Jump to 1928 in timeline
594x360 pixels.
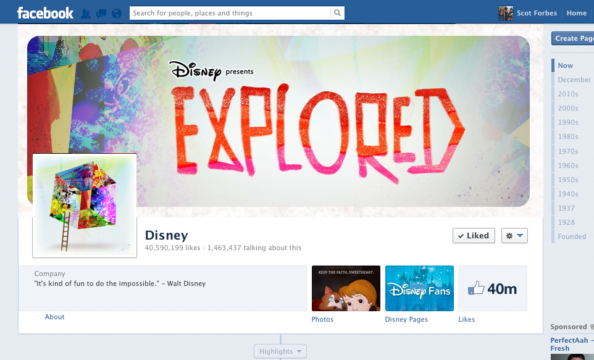point(566,222)
